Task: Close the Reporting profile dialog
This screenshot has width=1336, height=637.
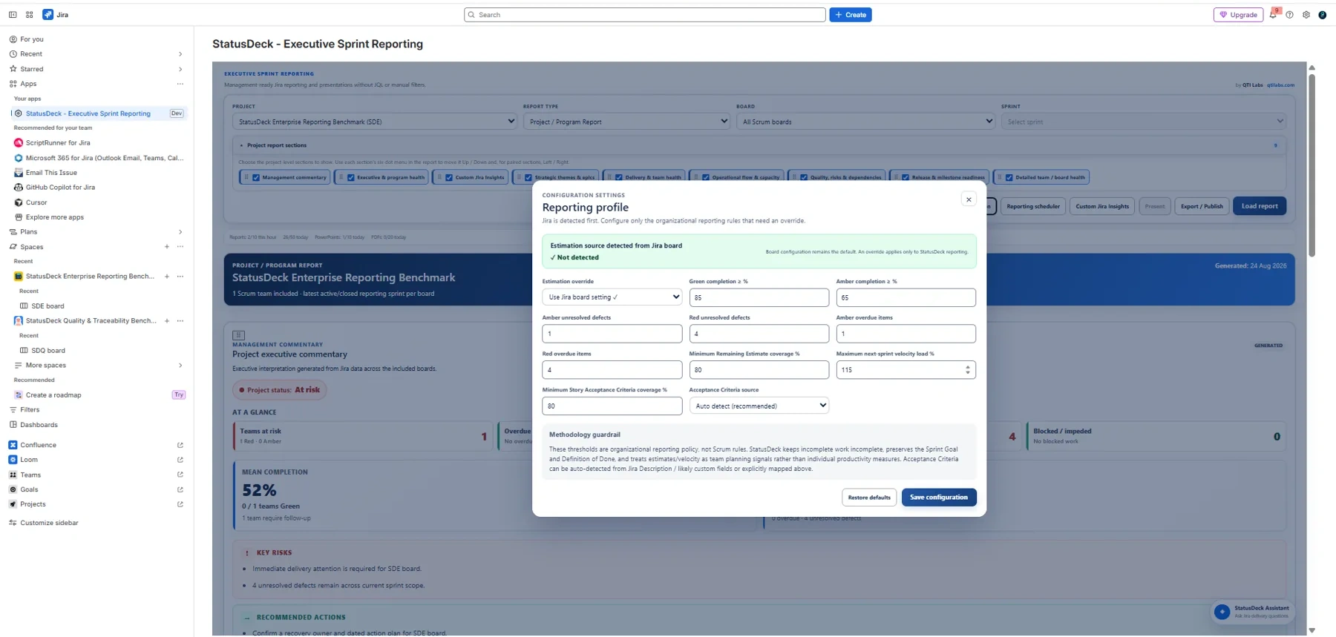Action: [x=969, y=199]
